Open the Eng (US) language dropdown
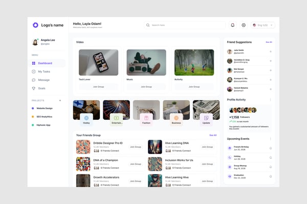Screen dimensions: 307x204 click(x=263, y=25)
